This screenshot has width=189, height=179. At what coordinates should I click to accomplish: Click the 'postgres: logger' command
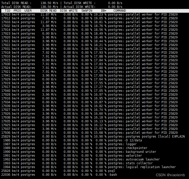(x=122, y=144)
